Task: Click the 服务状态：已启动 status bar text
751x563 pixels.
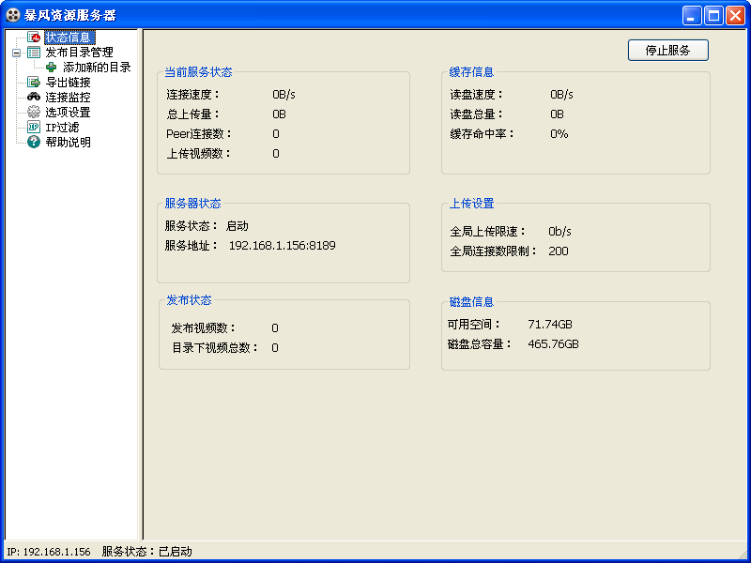Action: pos(147,552)
